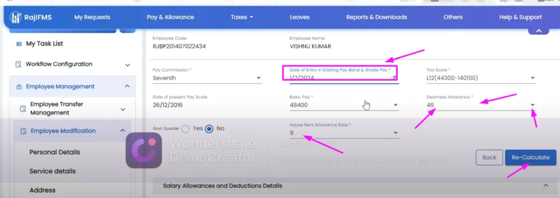Click the My Task List icon
The height and width of the screenshot is (198, 560).
pos(19,44)
